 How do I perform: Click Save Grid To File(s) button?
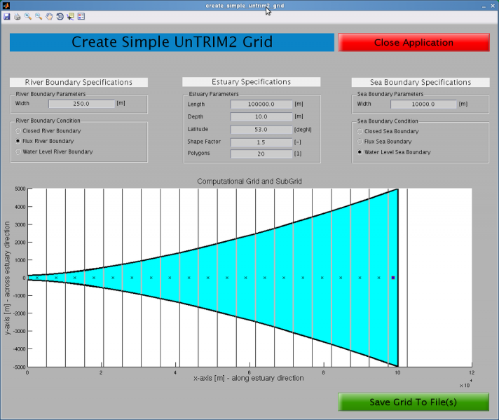(x=413, y=402)
